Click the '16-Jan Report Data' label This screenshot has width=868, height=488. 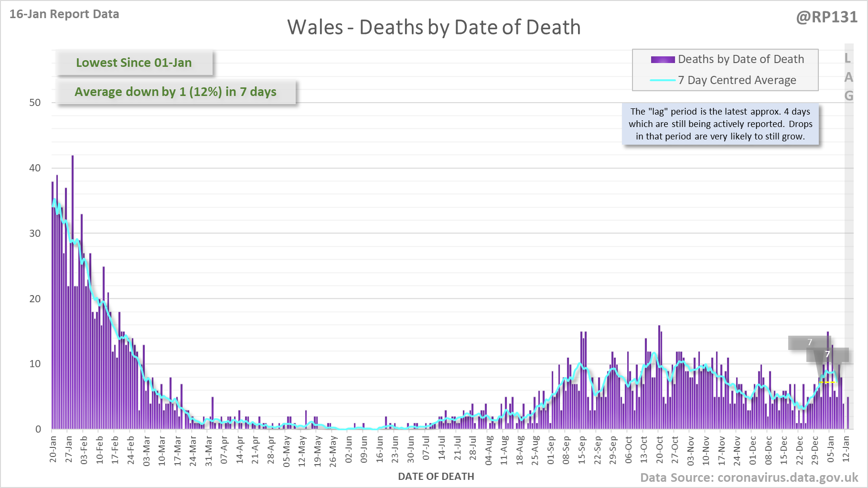64,14
